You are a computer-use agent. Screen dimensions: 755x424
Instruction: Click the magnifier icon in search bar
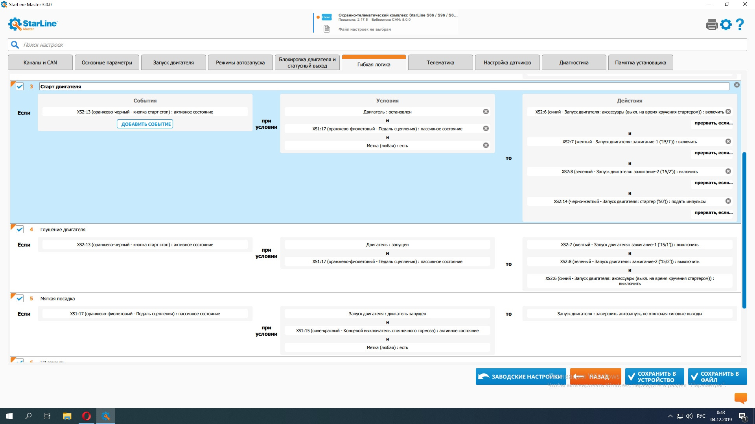15,45
